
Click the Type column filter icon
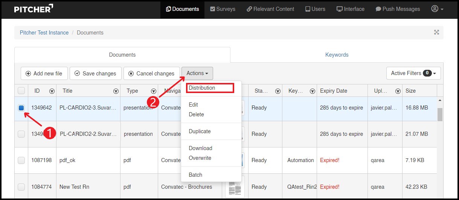click(153, 91)
